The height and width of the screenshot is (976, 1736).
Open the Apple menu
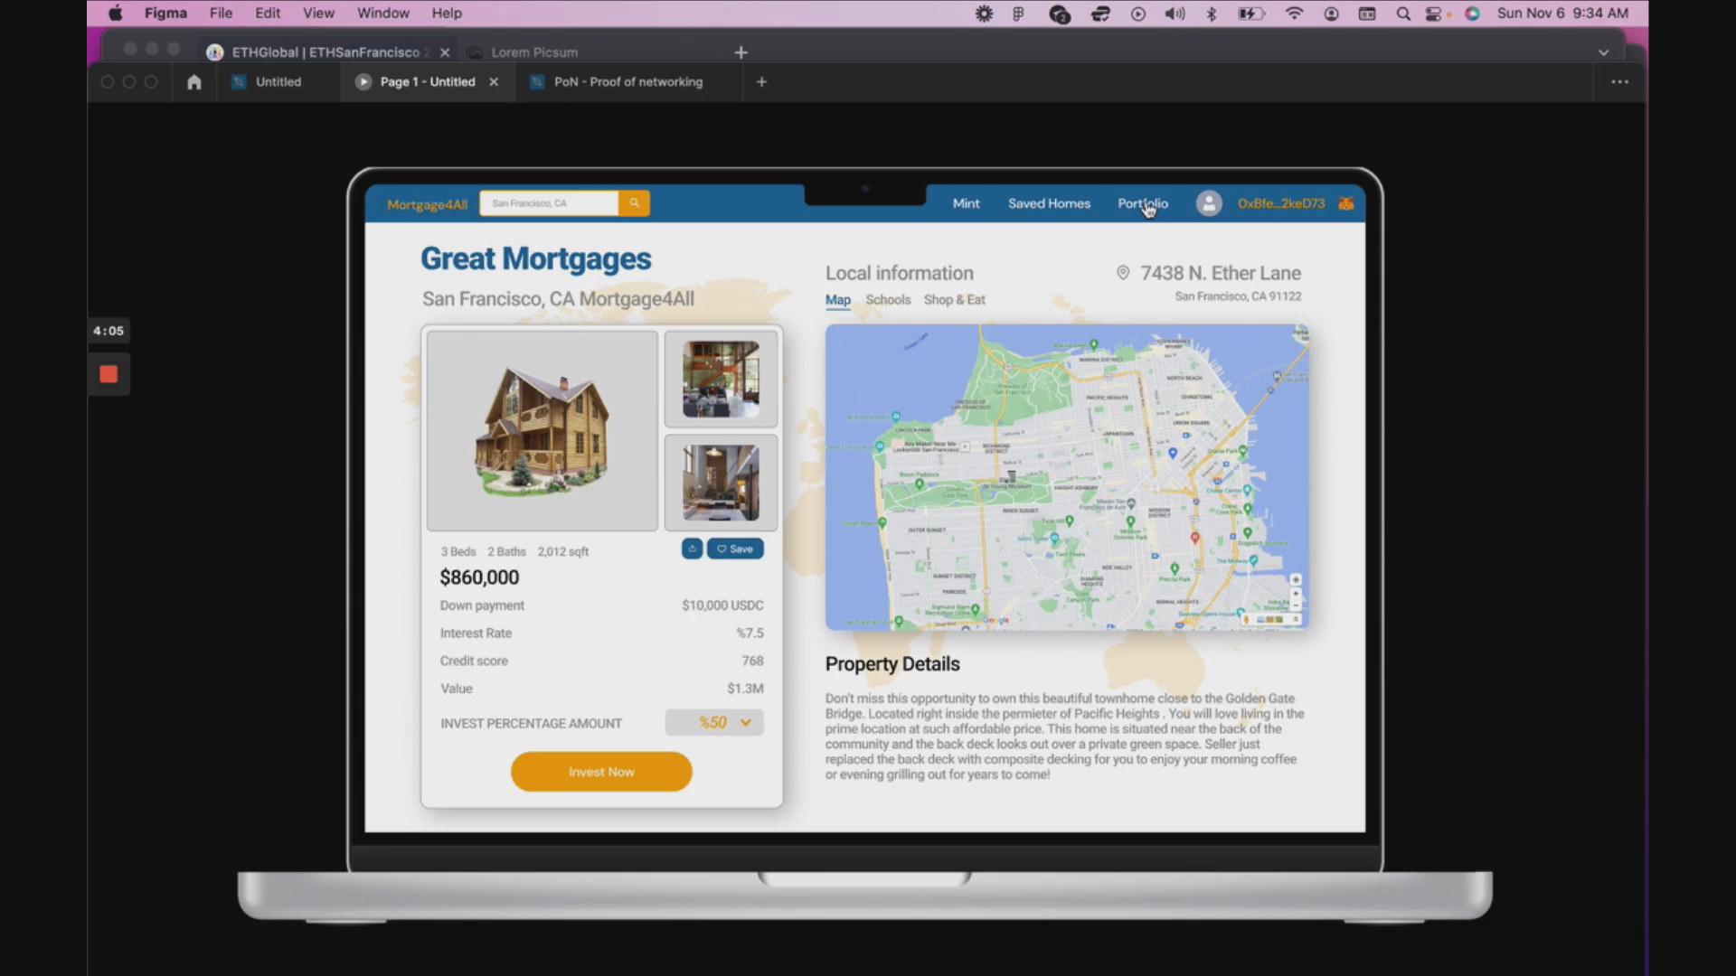(x=115, y=14)
